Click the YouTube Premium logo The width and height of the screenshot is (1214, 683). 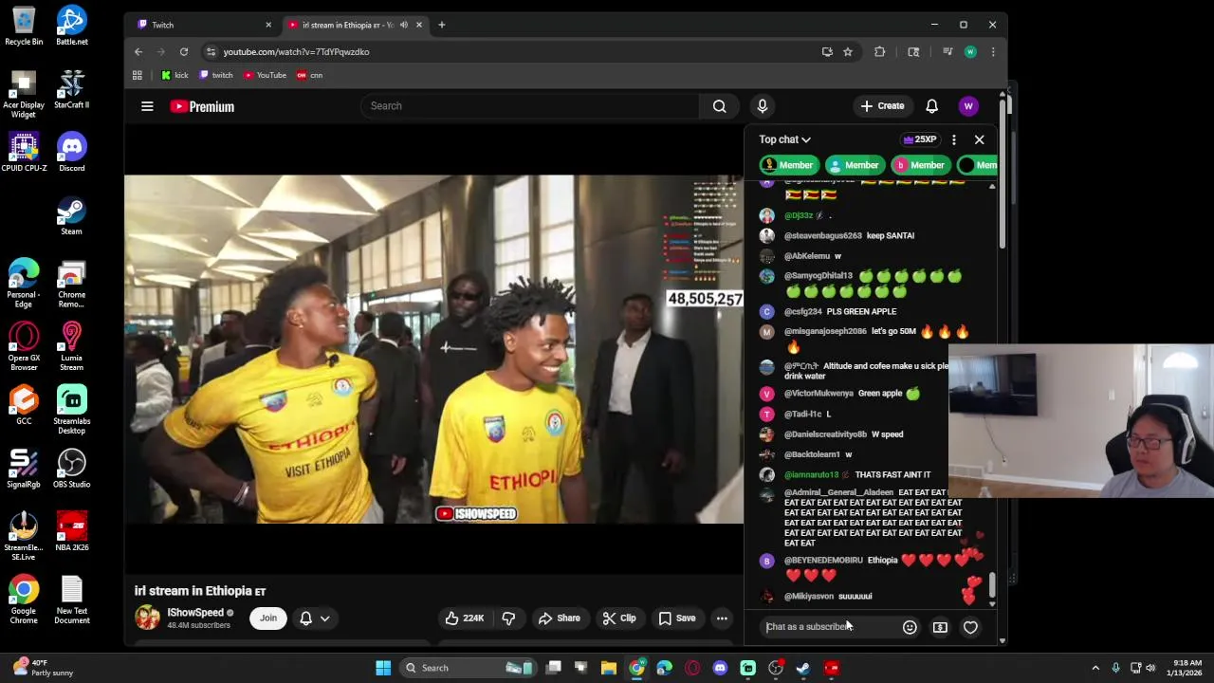[x=202, y=106]
